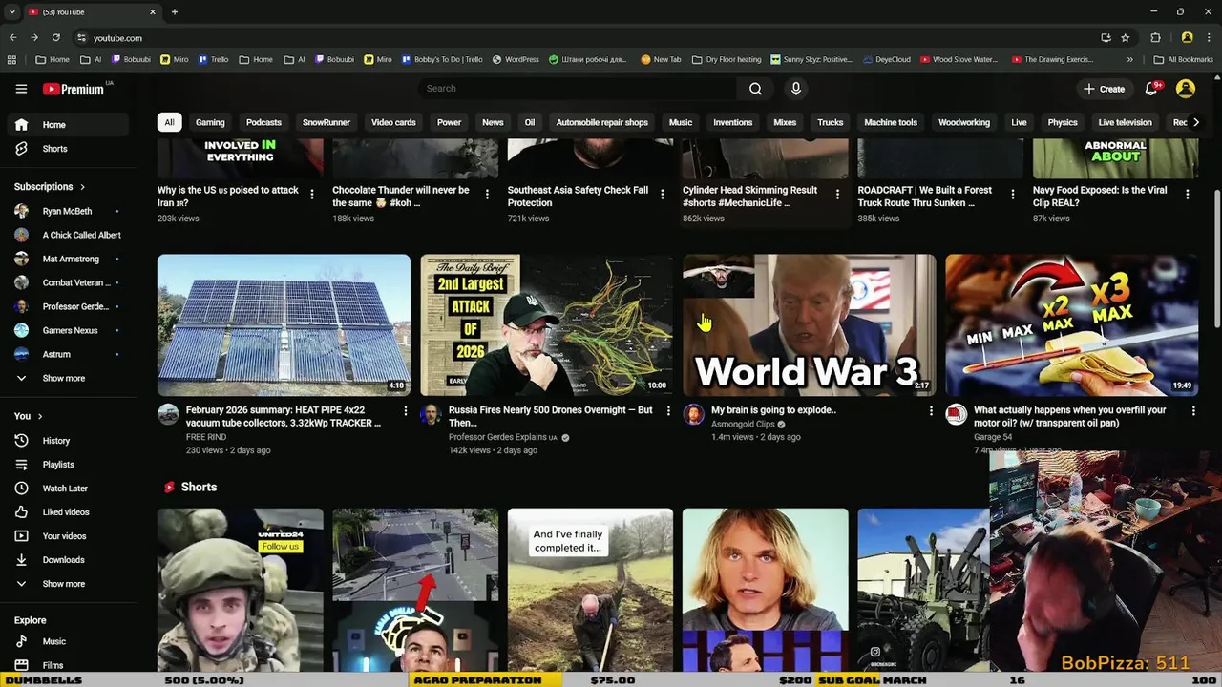The image size is (1222, 687).
Task: Open options for the February 2026 summary video
Action: click(406, 411)
